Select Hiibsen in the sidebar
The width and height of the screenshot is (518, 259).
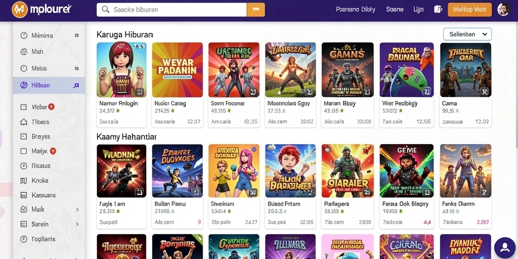click(49, 85)
